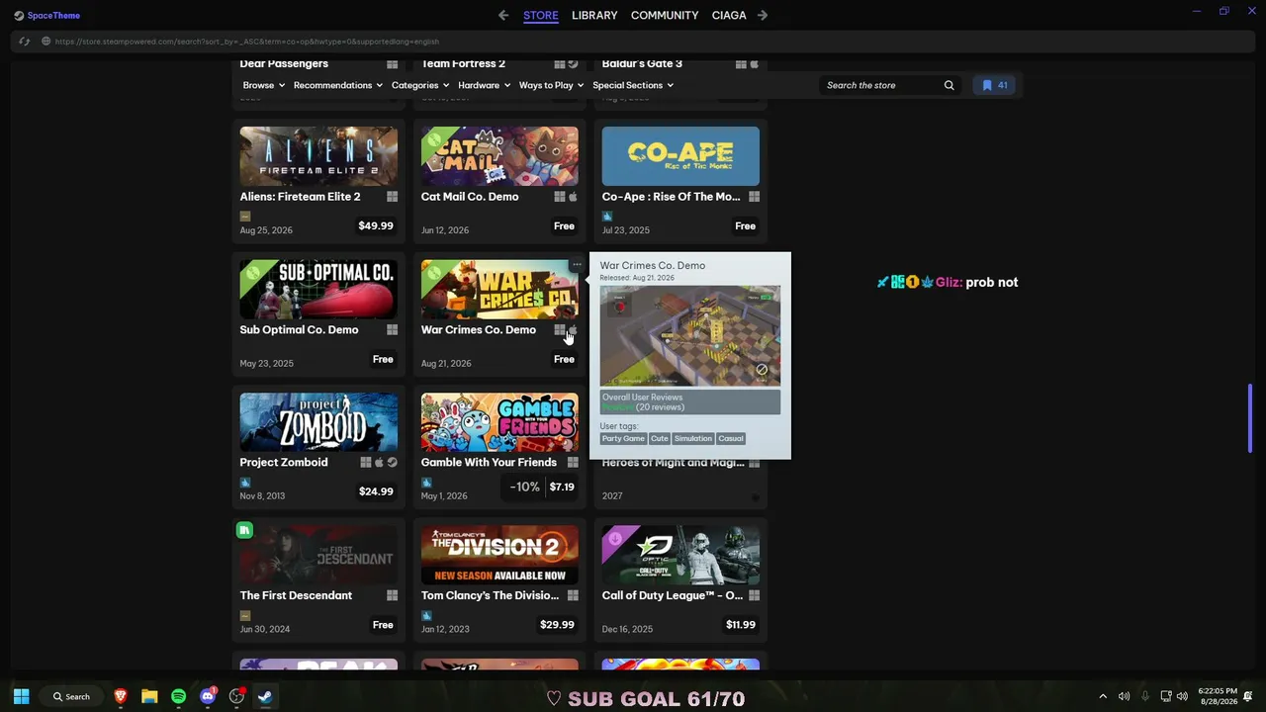Open The First Descendant title link

click(x=296, y=595)
